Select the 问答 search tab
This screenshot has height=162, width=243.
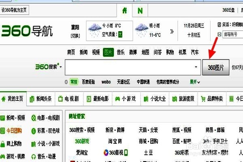158,52
